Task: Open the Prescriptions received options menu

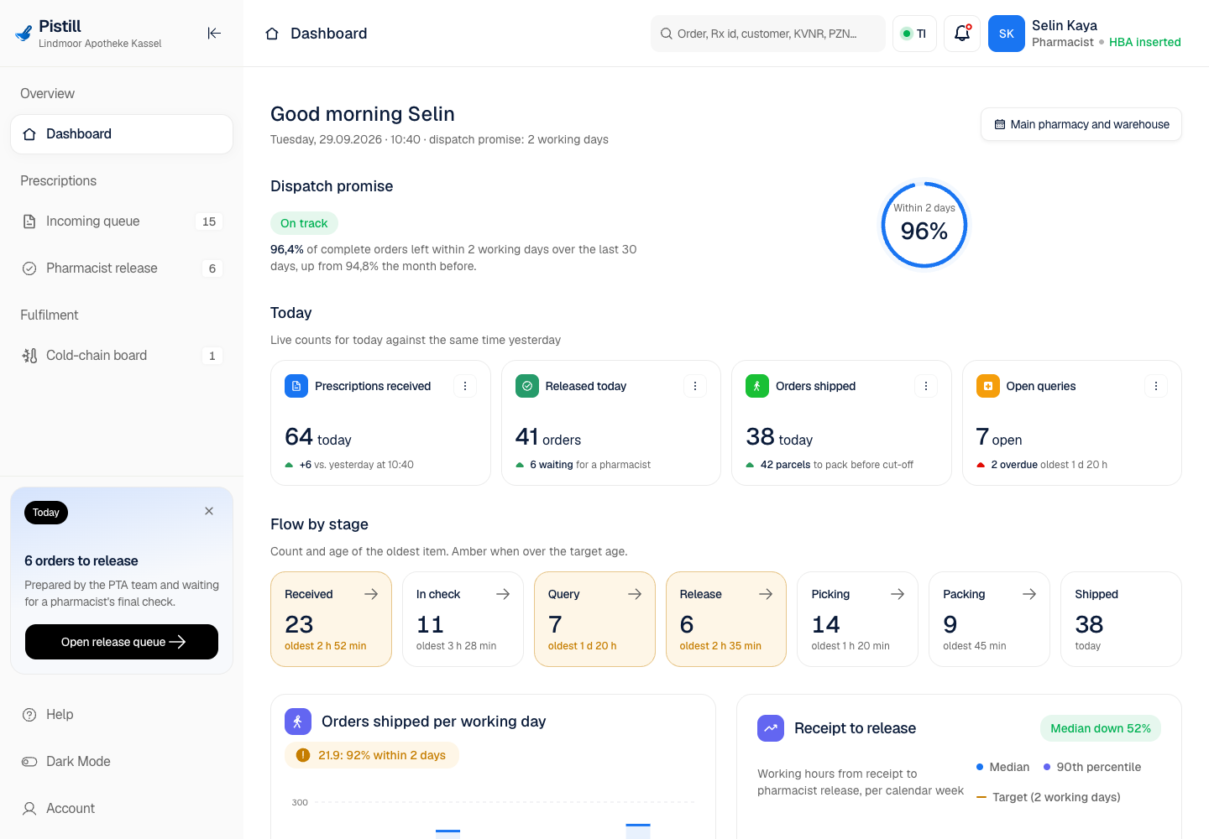Action: tap(465, 386)
